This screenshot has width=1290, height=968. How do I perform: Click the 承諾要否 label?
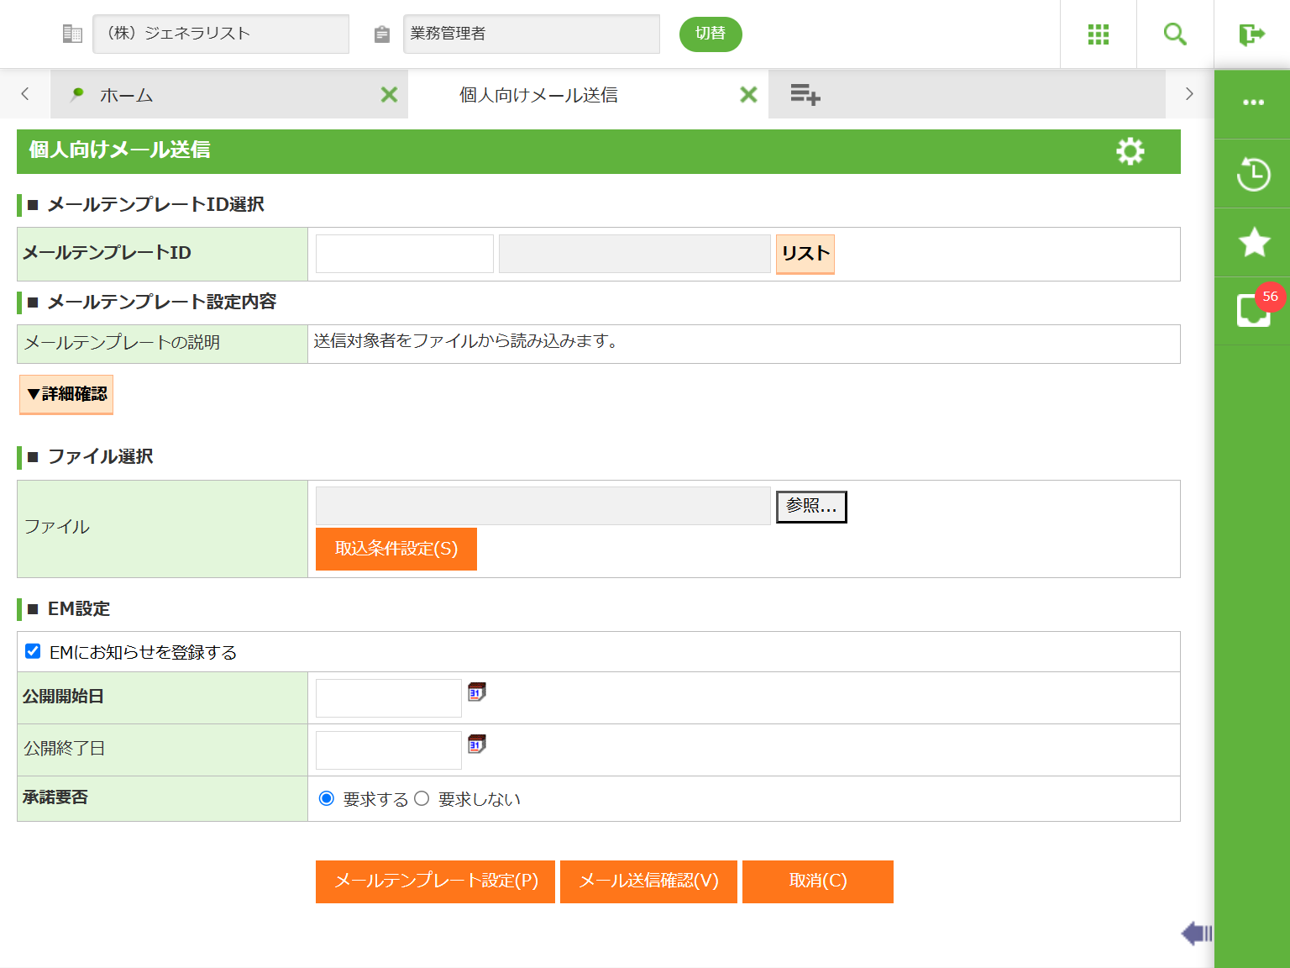pyautogui.click(x=55, y=797)
